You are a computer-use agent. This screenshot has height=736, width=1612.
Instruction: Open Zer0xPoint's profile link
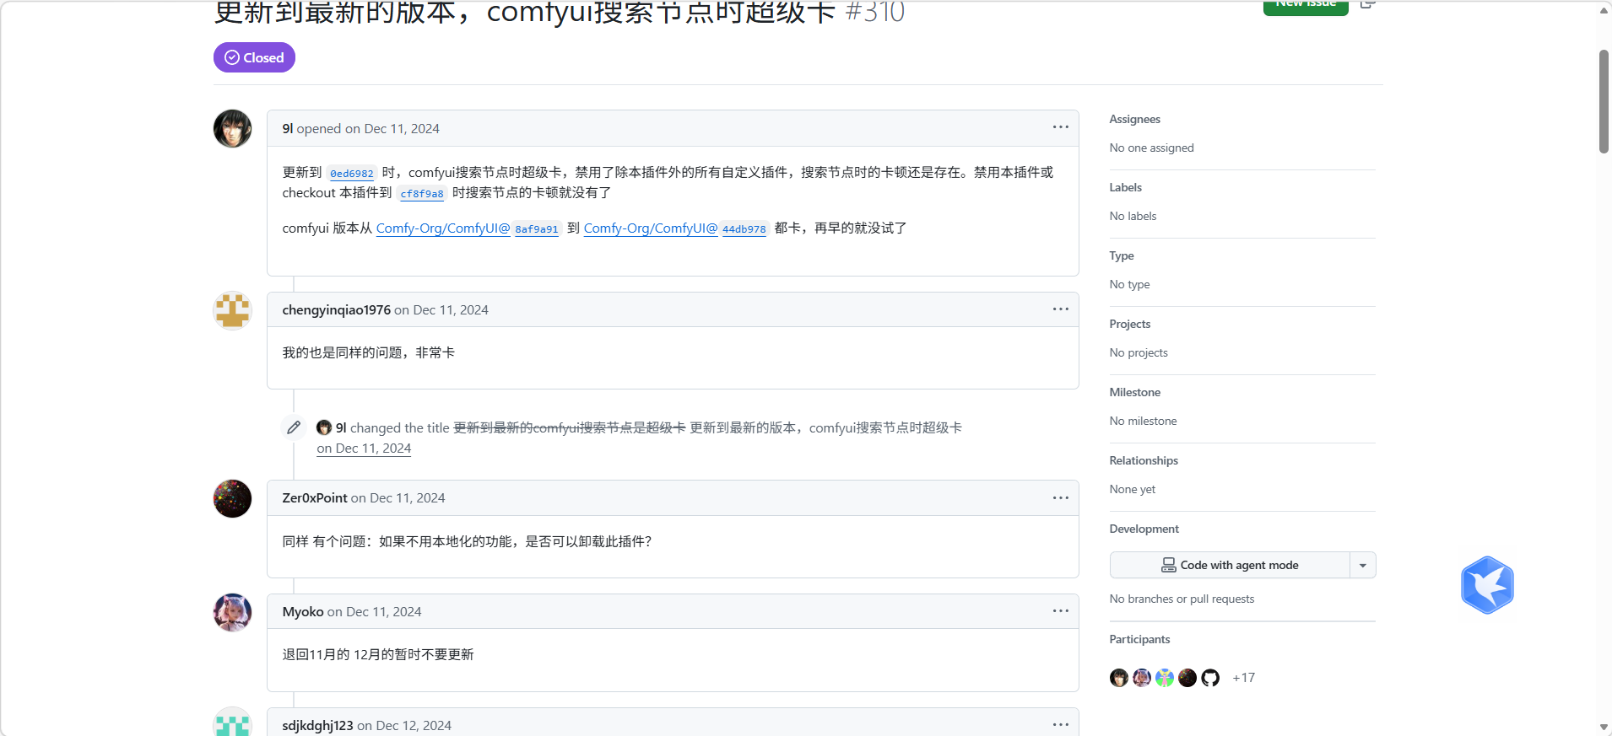[x=315, y=497]
